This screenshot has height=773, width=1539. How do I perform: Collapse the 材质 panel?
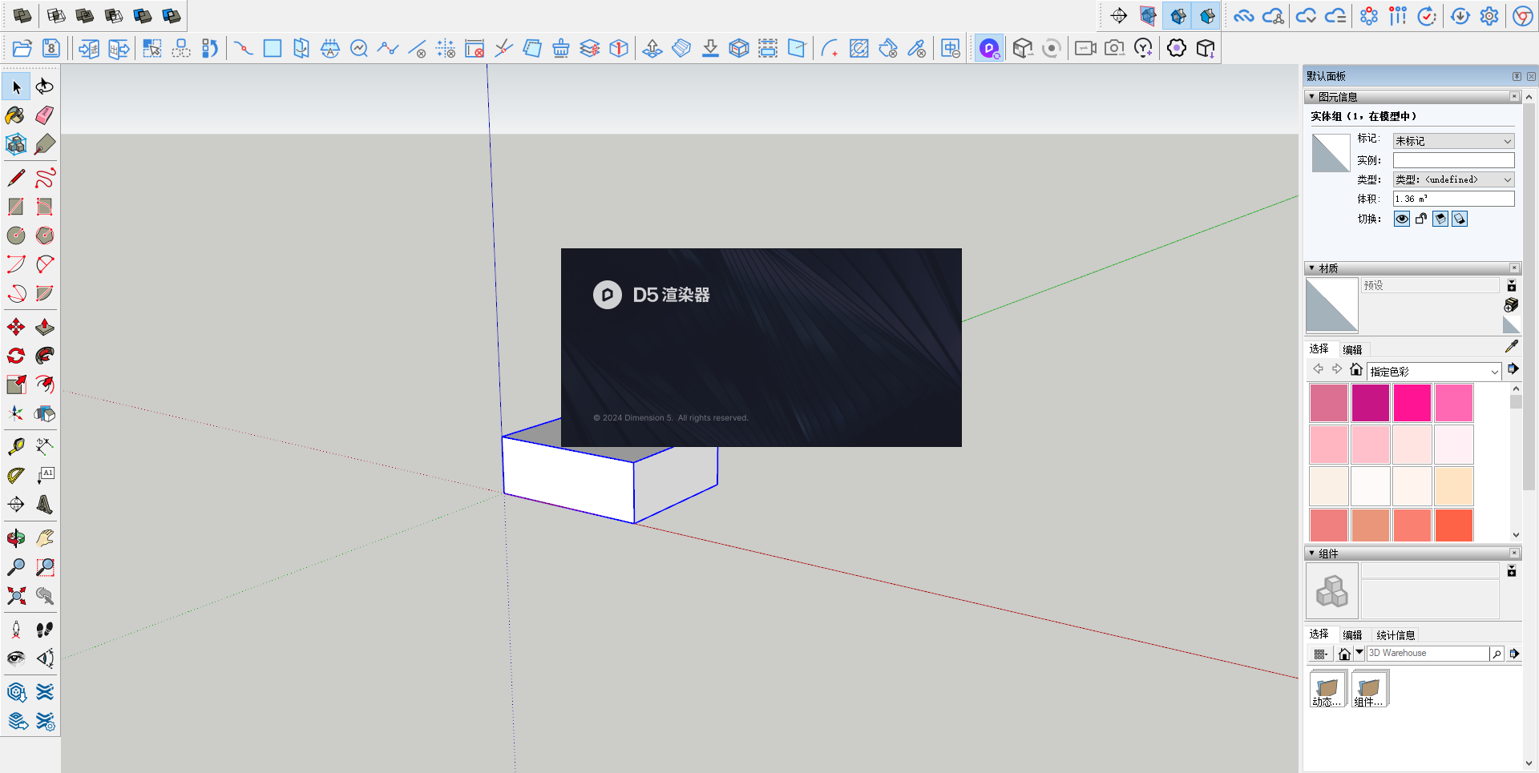tap(1311, 268)
